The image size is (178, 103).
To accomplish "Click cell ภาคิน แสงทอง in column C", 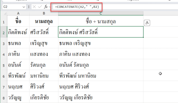I will [101, 54].
